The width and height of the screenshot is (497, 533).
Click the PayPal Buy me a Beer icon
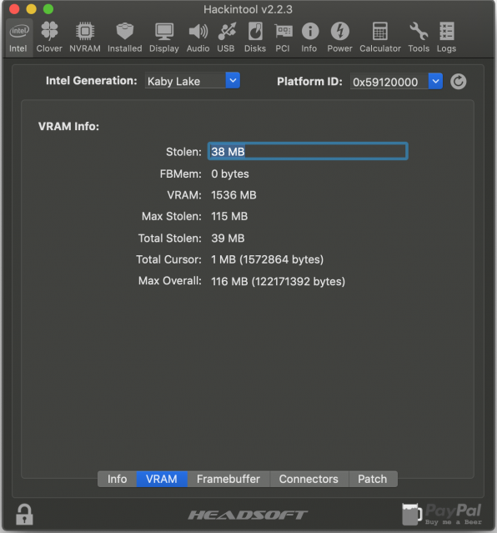[442, 514]
